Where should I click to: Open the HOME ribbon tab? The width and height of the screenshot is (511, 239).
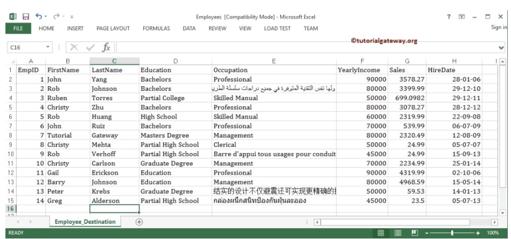coord(47,28)
